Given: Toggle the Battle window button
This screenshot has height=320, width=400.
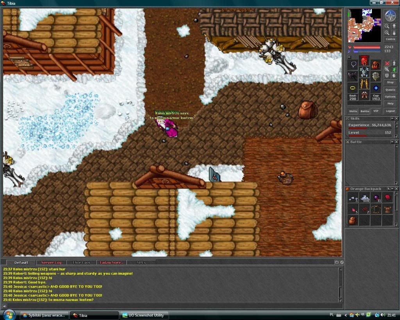Looking at the screenshot, I should point(364,111).
